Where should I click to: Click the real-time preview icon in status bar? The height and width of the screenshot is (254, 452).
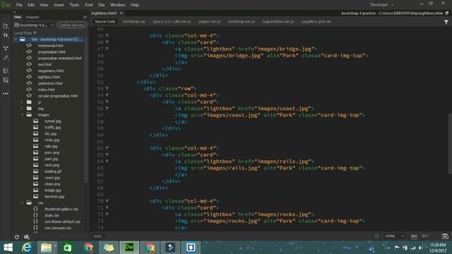(445, 236)
